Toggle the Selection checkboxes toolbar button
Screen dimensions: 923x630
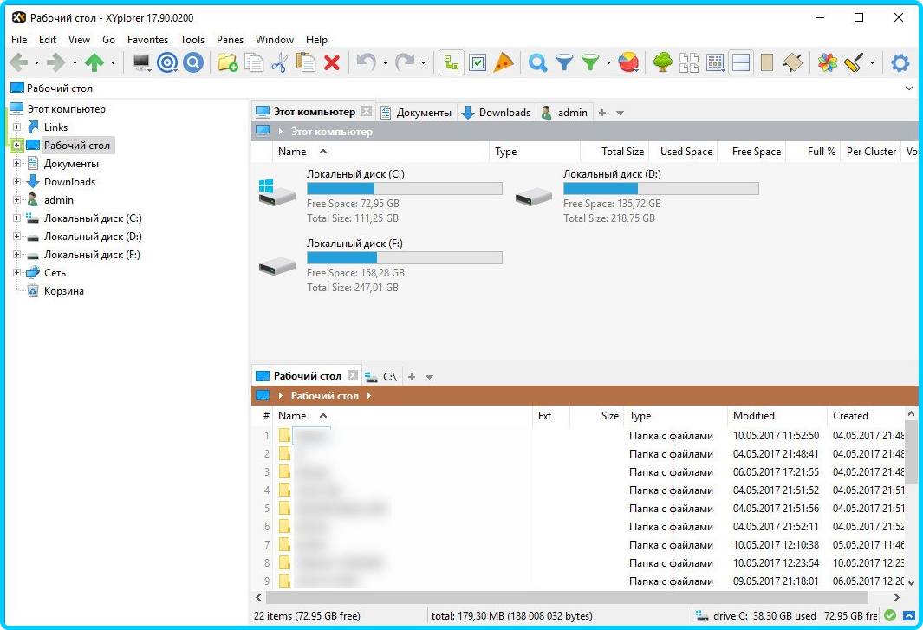point(478,62)
